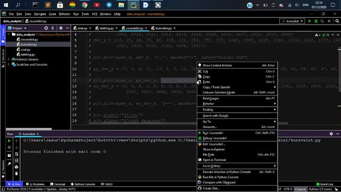
Task: Switch to the soat.py editor tab
Action: pyautogui.click(x=82, y=28)
